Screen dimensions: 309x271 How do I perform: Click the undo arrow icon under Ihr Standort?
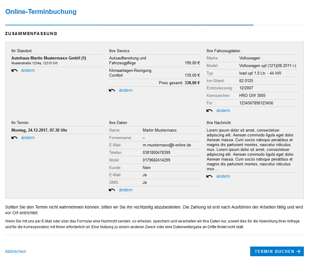coord(14,70)
